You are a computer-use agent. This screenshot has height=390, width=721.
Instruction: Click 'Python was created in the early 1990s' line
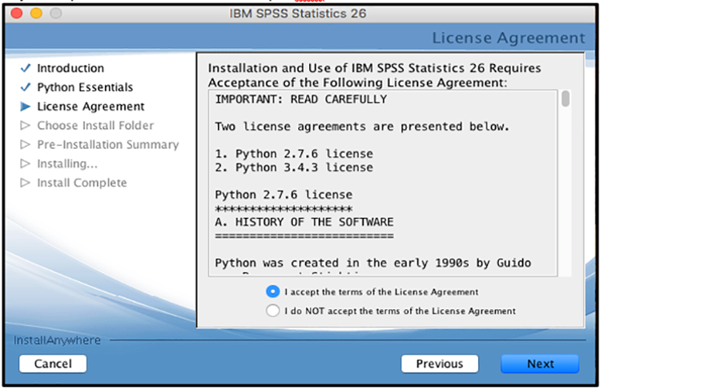(373, 263)
